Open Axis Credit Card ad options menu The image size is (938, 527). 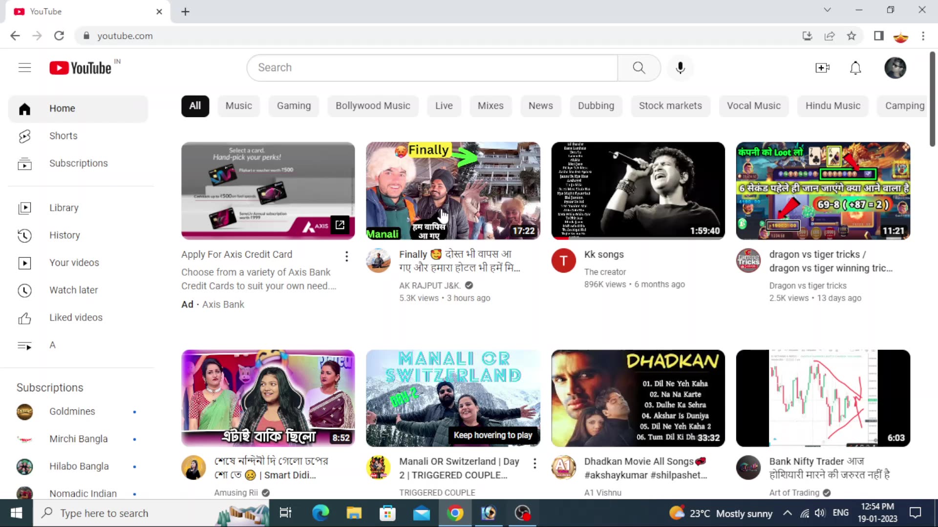(x=346, y=256)
